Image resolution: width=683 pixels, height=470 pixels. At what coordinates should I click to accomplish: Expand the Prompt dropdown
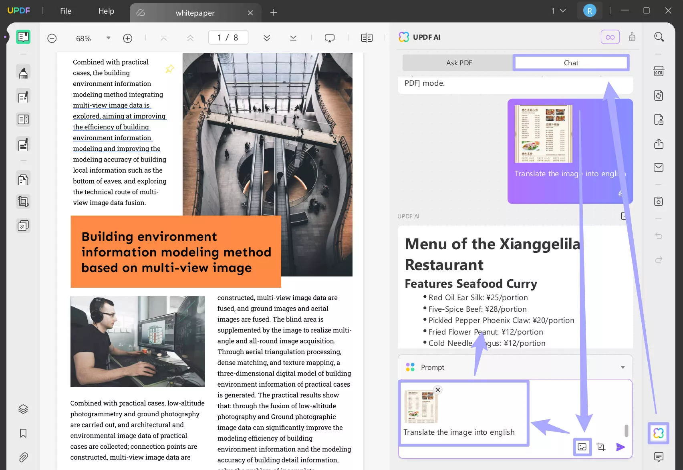623,367
